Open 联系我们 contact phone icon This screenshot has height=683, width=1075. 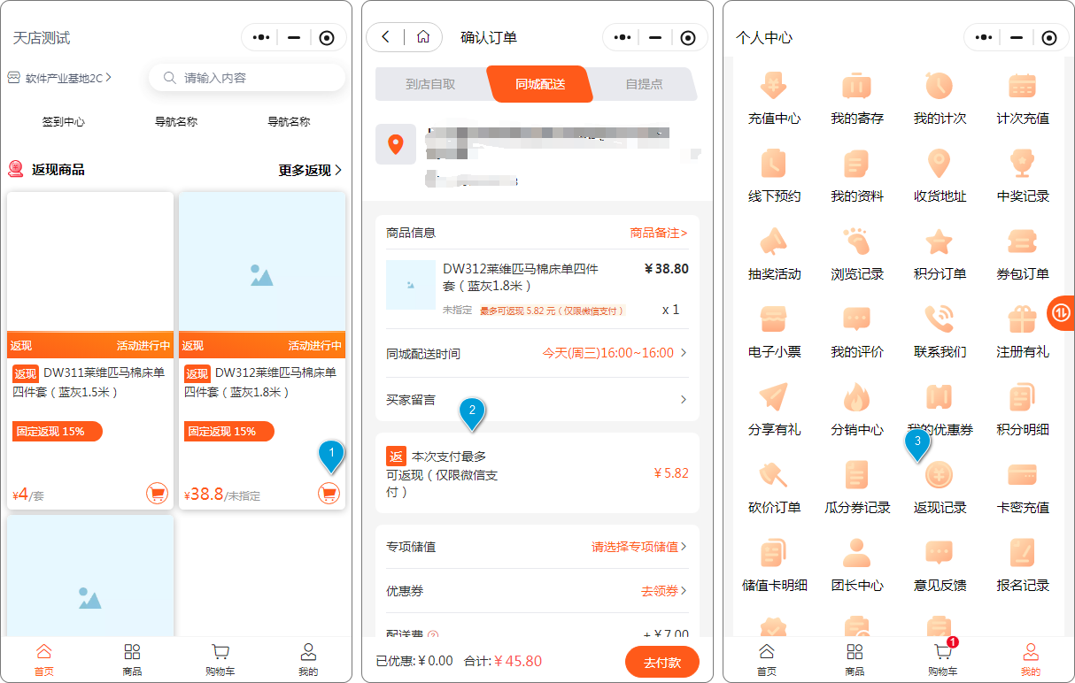click(939, 320)
